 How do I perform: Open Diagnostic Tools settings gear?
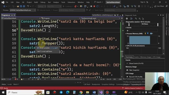(x=127, y=19)
